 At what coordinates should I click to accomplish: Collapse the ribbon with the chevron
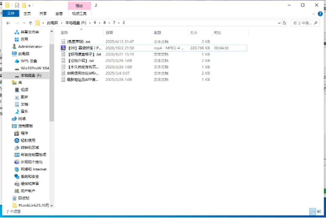pyautogui.click(x=313, y=14)
